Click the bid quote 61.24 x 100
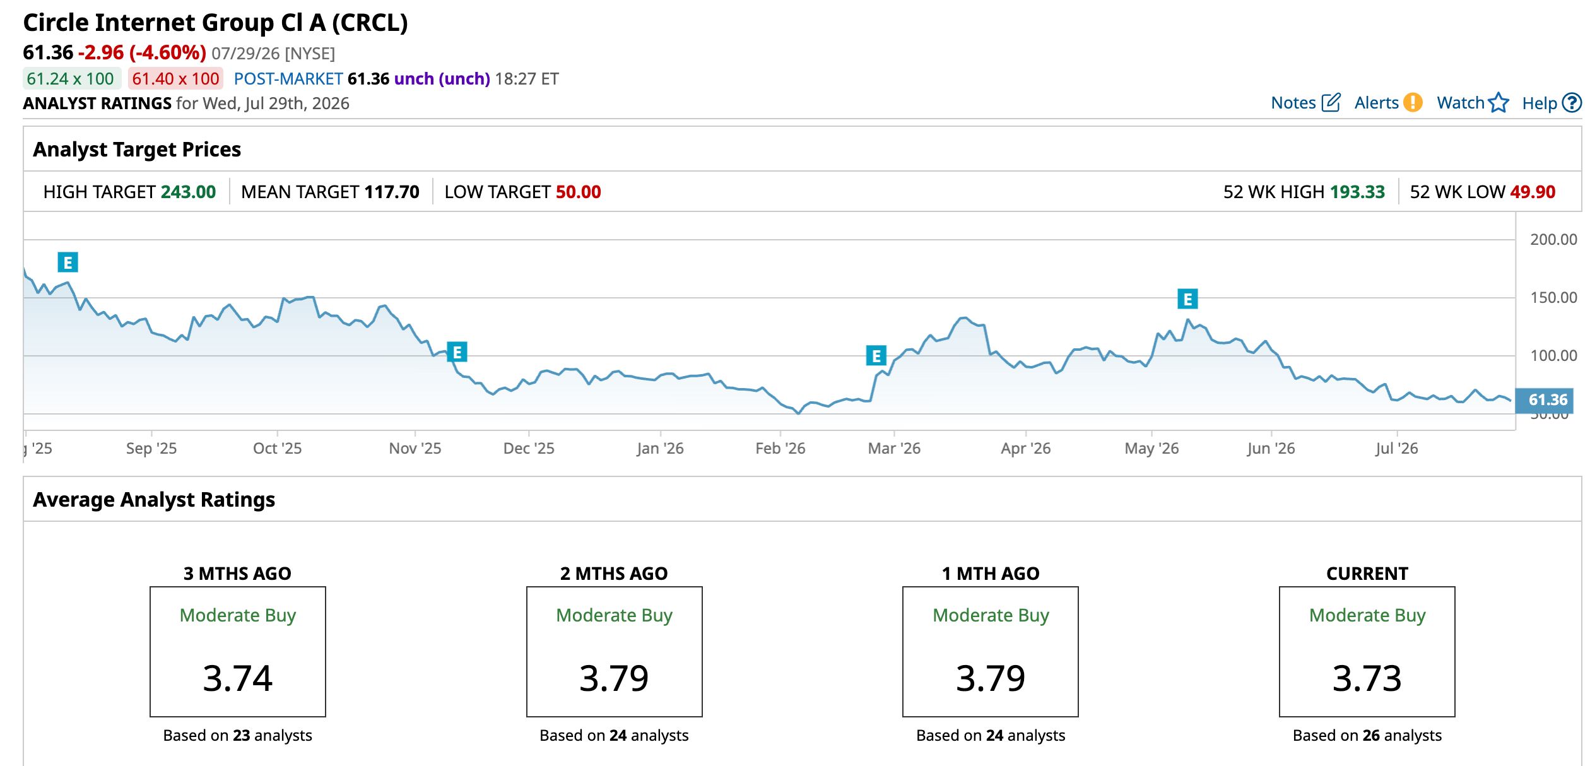The image size is (1590, 766). point(71,79)
